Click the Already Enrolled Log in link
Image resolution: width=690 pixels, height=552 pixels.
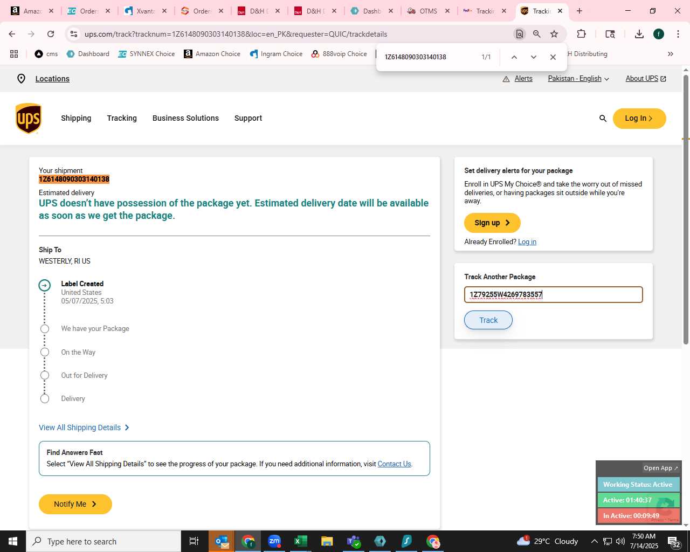pos(527,241)
